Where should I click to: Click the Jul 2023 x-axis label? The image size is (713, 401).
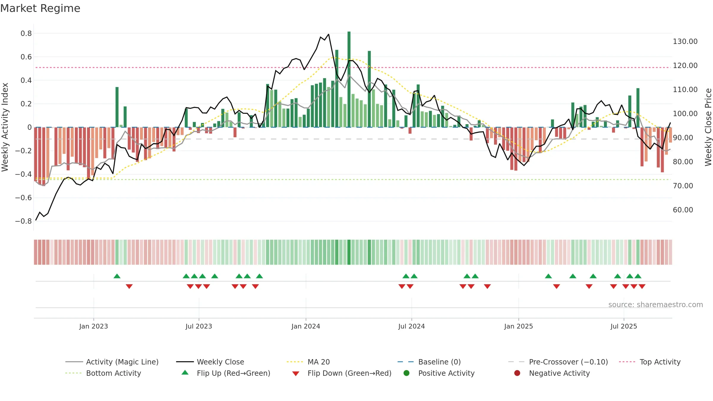(x=199, y=326)
